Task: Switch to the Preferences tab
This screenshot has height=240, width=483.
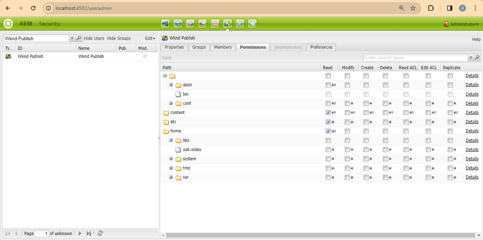Action: point(321,47)
